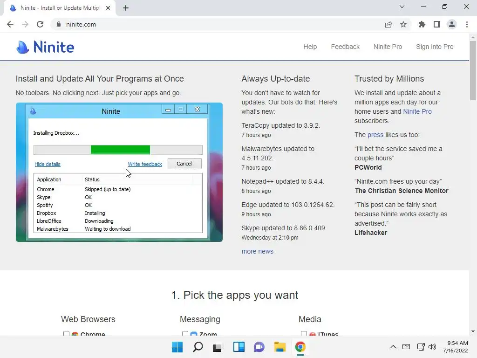
Task: Show hidden system tray icons
Action: 393,347
